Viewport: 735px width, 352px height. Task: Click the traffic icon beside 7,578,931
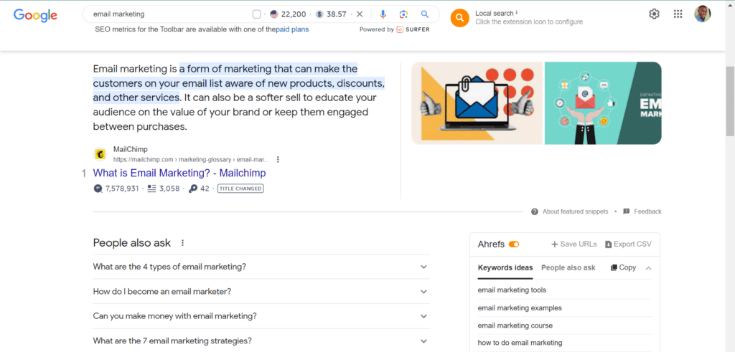[x=98, y=189]
